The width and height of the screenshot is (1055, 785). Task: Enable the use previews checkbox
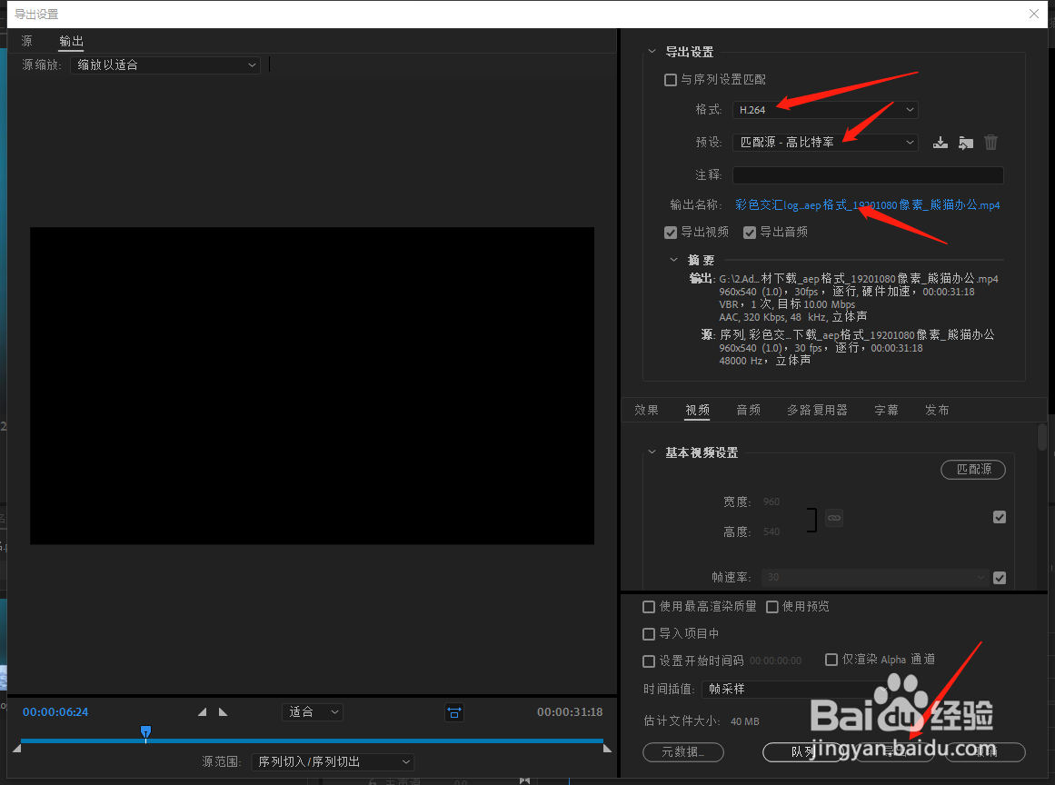[x=772, y=608]
